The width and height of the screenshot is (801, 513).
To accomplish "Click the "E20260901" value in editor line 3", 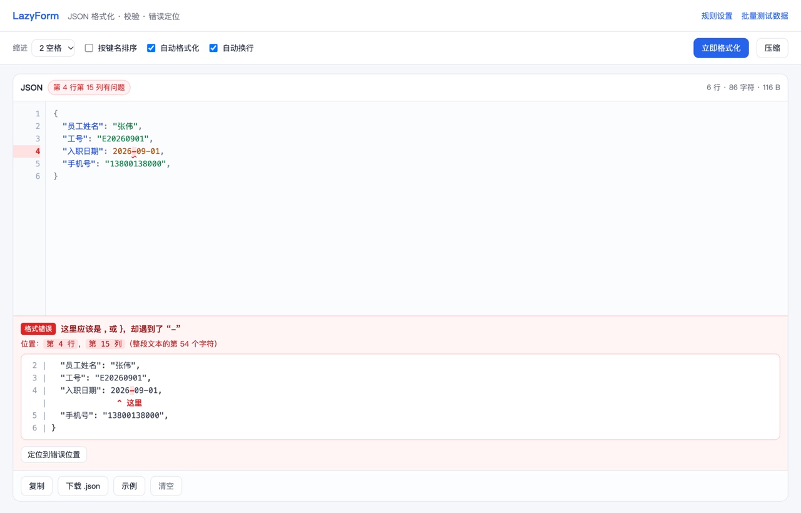I will click(123, 139).
